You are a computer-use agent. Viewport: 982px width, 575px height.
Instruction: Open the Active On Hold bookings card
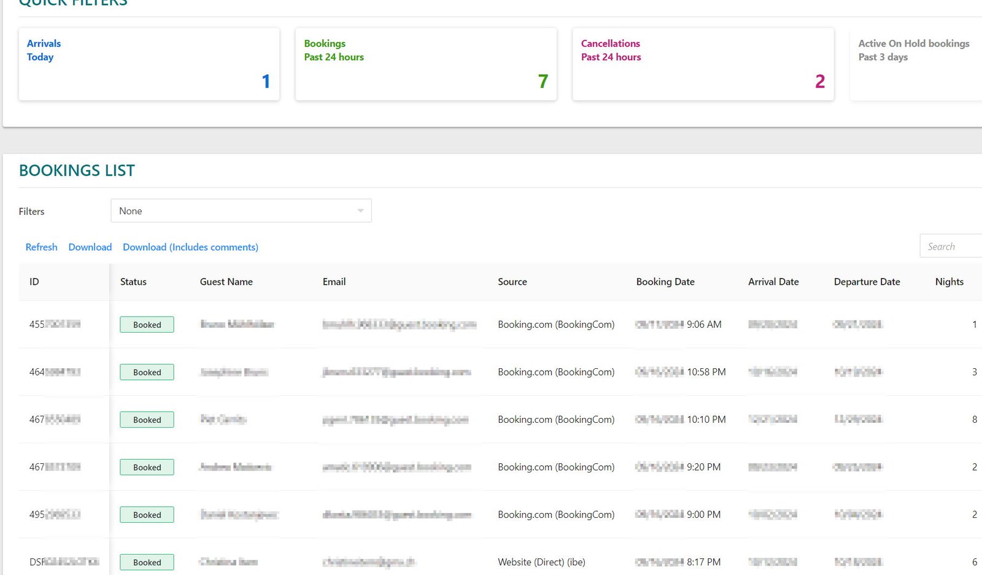(x=916, y=64)
